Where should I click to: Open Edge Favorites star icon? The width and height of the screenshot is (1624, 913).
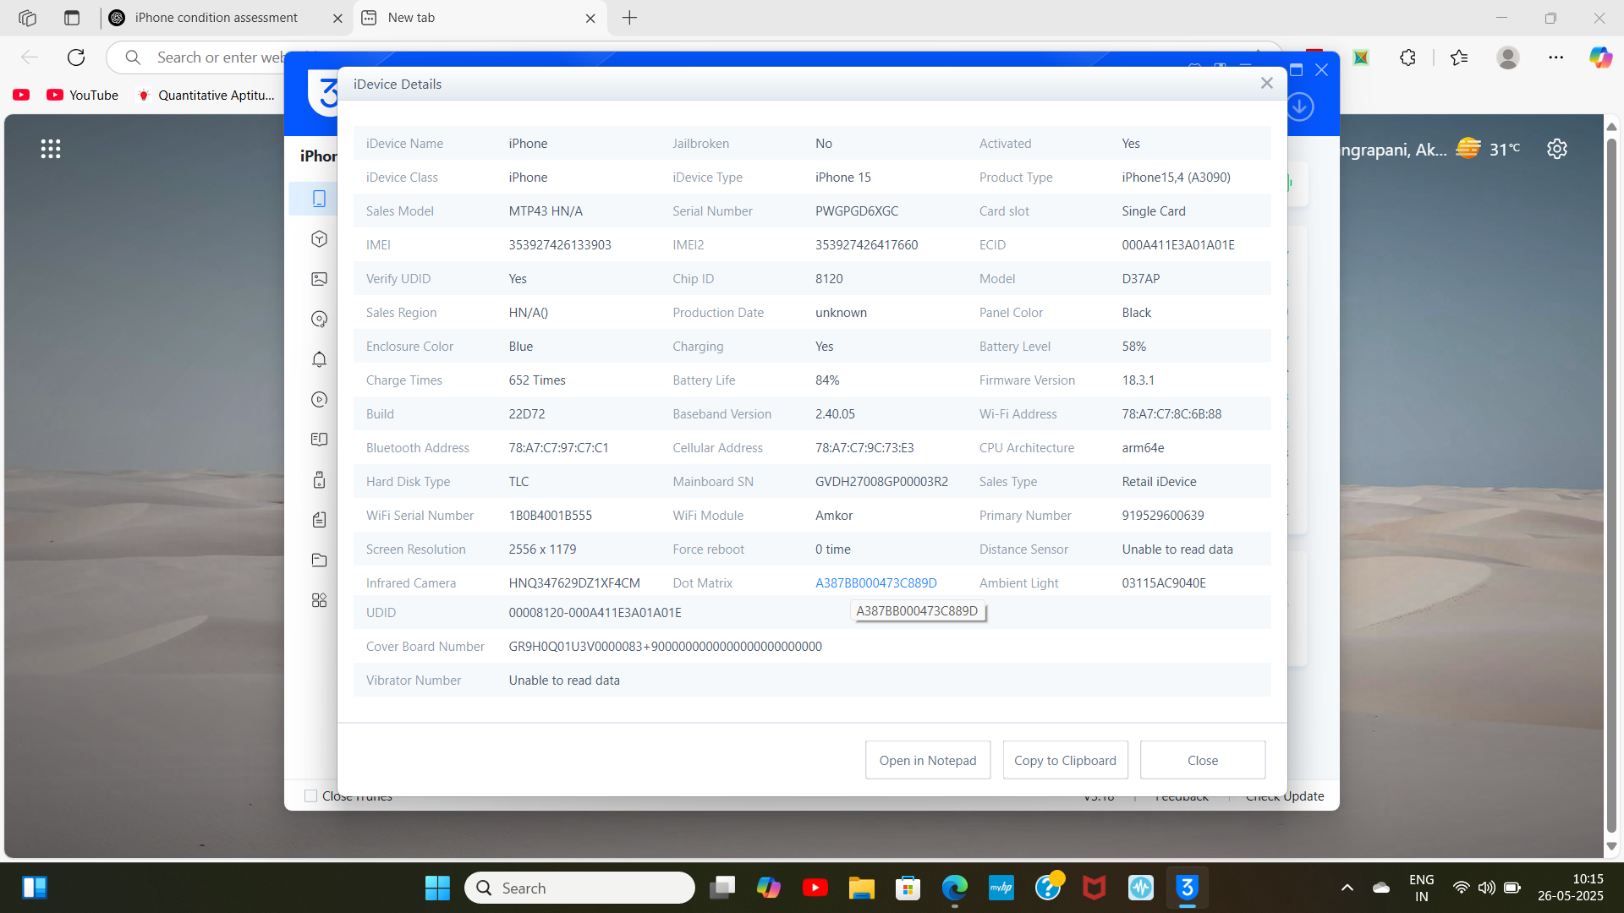pyautogui.click(x=1459, y=57)
